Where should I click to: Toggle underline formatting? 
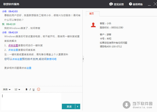pos(33,89)
